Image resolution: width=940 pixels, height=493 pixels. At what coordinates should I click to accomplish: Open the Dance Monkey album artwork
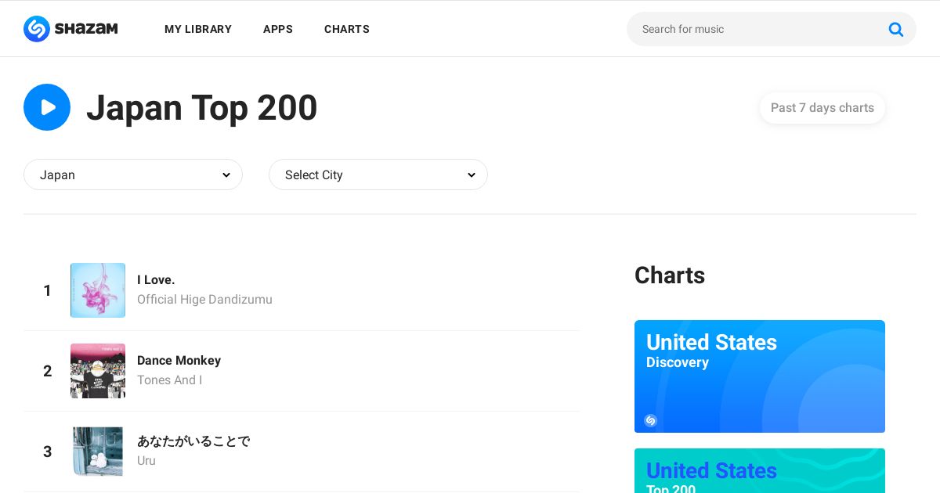click(98, 371)
